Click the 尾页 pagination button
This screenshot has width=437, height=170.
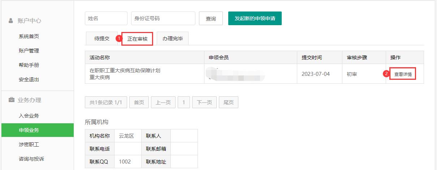[229, 102]
